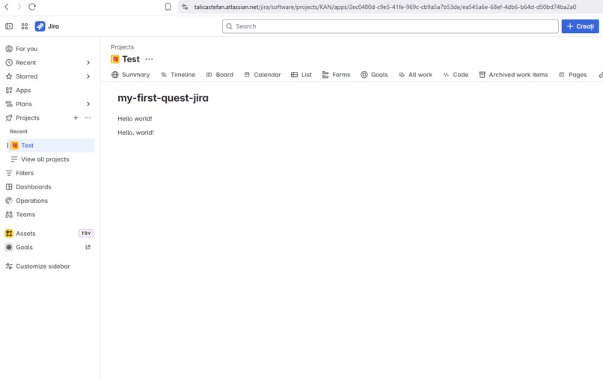Open For you in sidebar

26,49
